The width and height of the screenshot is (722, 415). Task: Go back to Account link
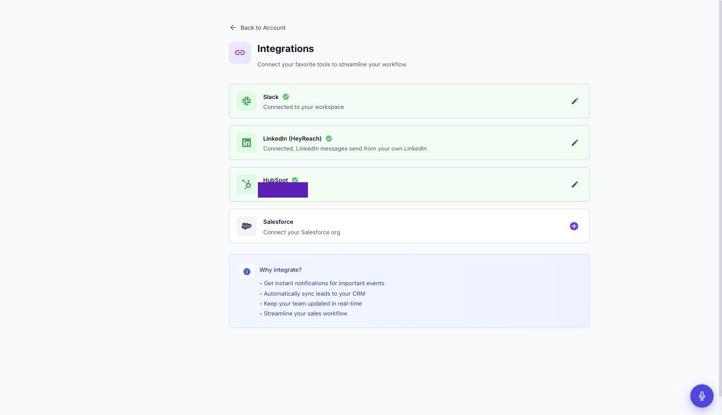pos(258,28)
